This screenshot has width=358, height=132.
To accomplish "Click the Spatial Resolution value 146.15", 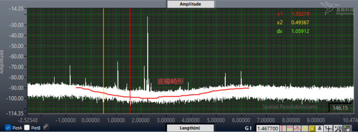I will point(340,108).
